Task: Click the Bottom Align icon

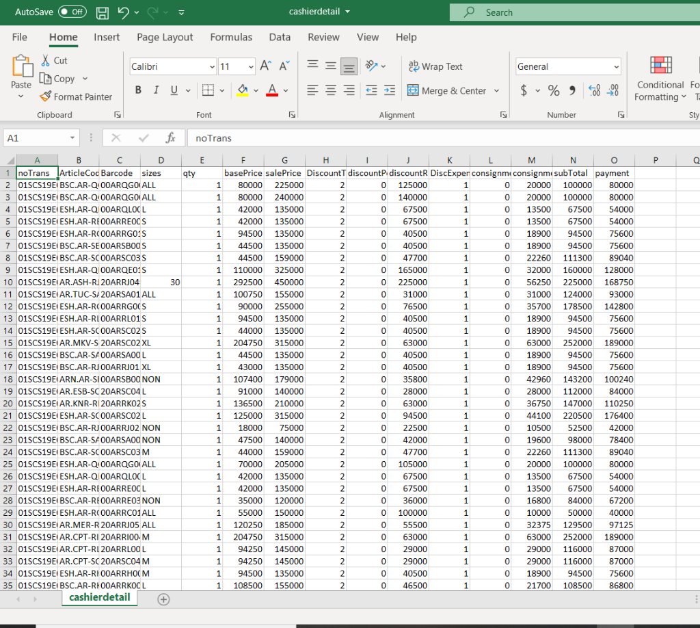Action: pyautogui.click(x=349, y=66)
